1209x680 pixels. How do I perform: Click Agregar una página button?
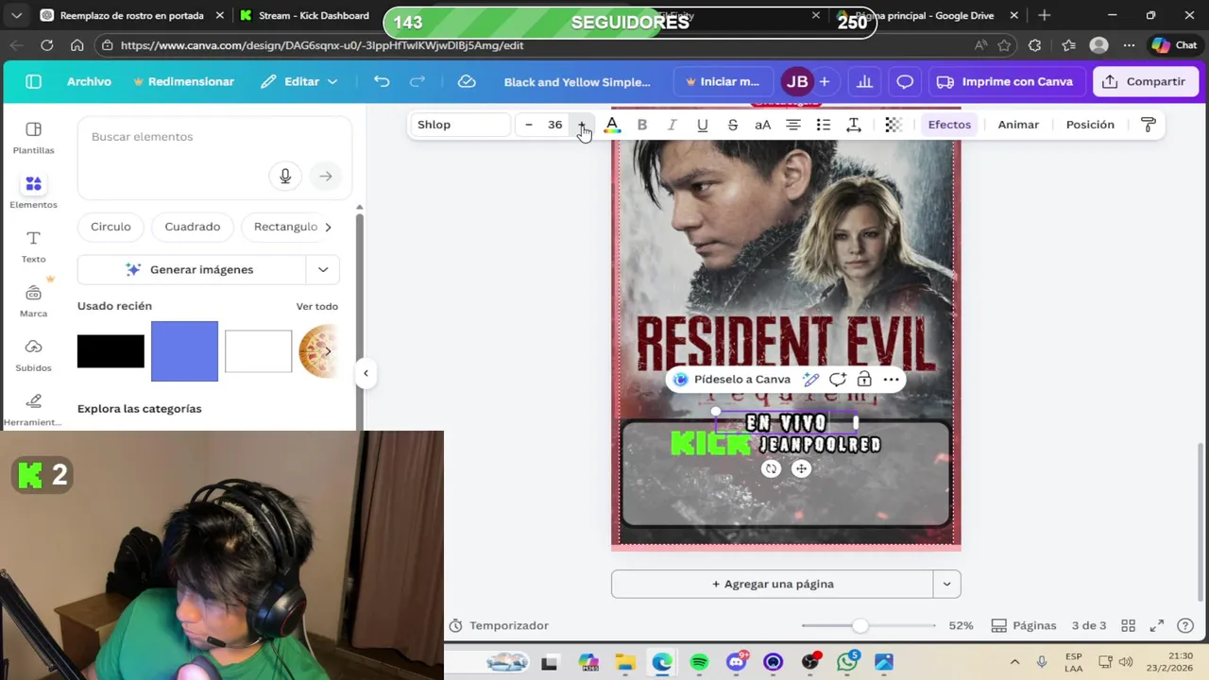click(772, 584)
